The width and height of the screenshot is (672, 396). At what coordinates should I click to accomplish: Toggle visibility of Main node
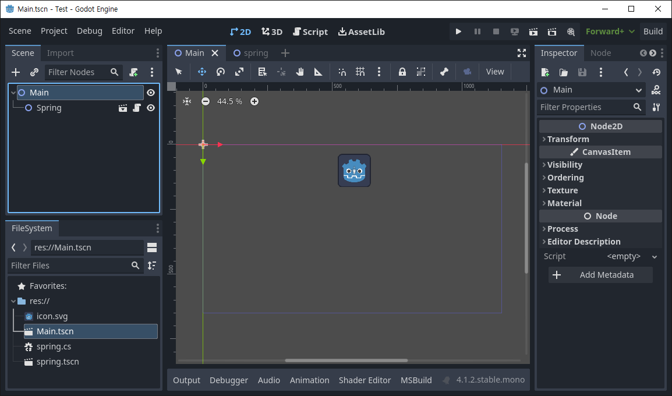click(x=151, y=93)
